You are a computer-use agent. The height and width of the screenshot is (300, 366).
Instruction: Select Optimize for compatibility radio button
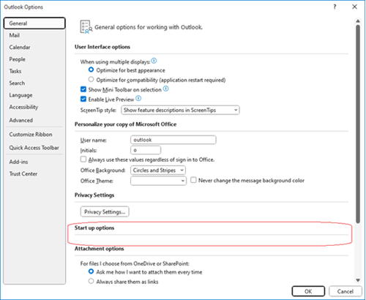(x=91, y=80)
